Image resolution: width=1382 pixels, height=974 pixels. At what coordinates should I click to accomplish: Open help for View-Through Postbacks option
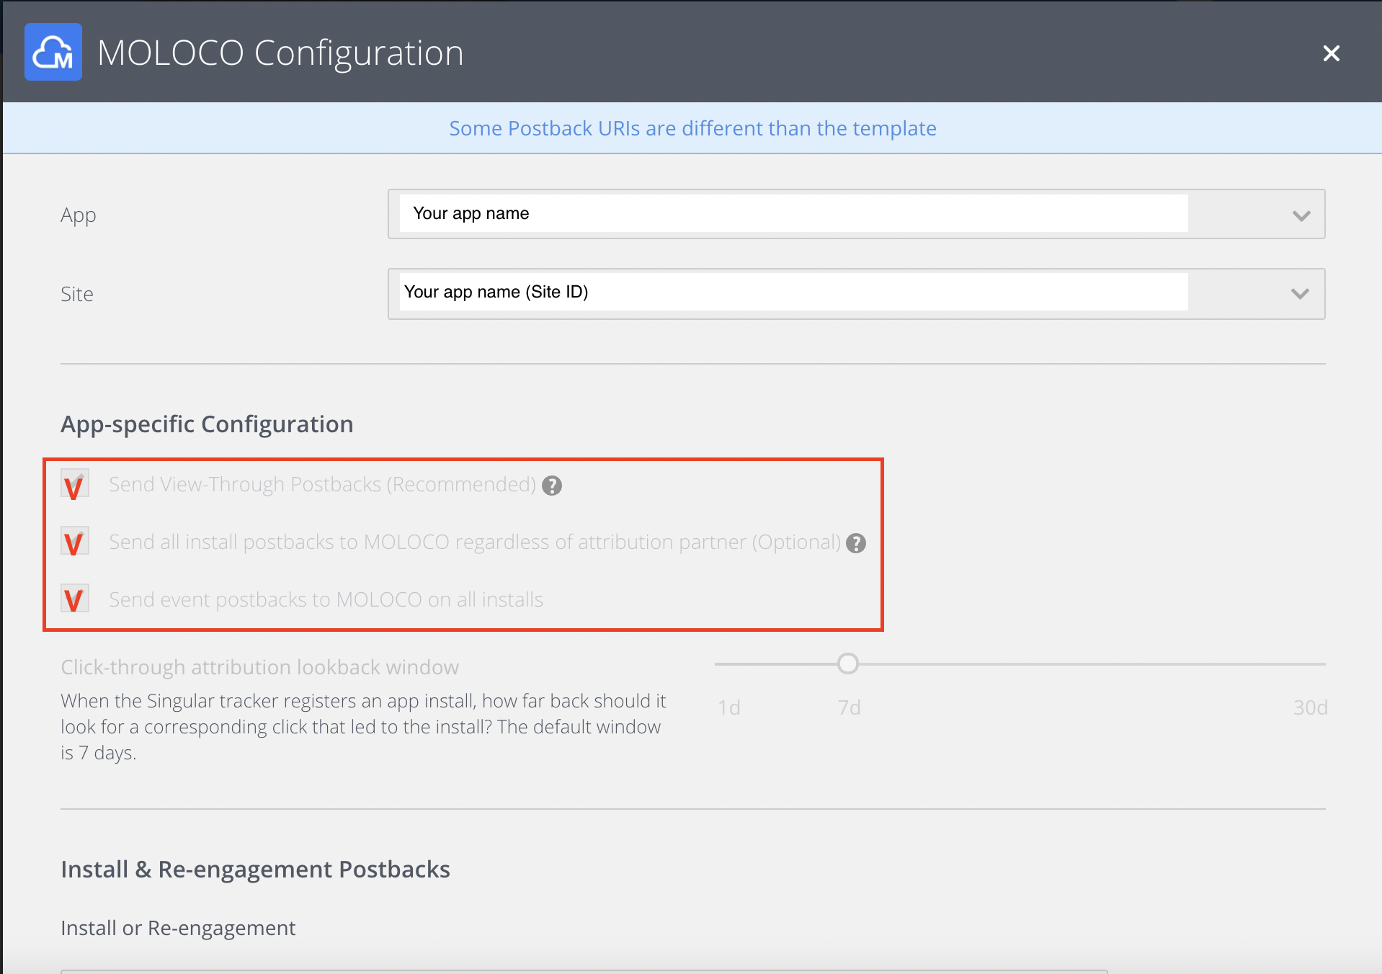(x=552, y=486)
